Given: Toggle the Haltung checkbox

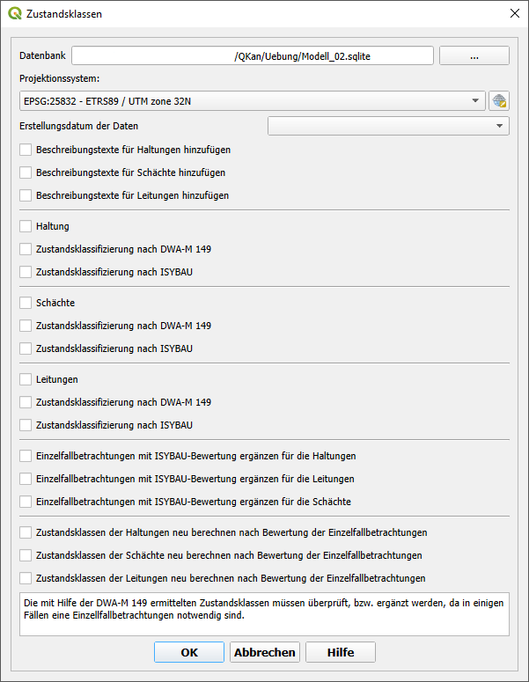Looking at the screenshot, I should (x=26, y=226).
